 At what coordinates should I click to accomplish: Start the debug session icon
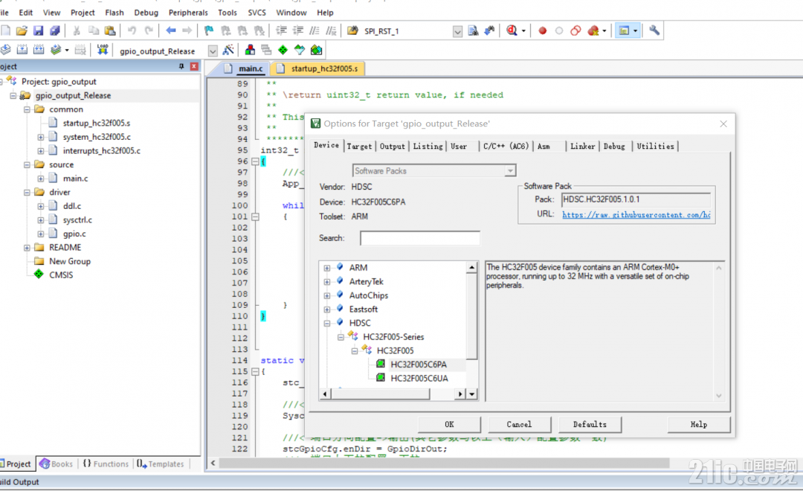[512, 31]
